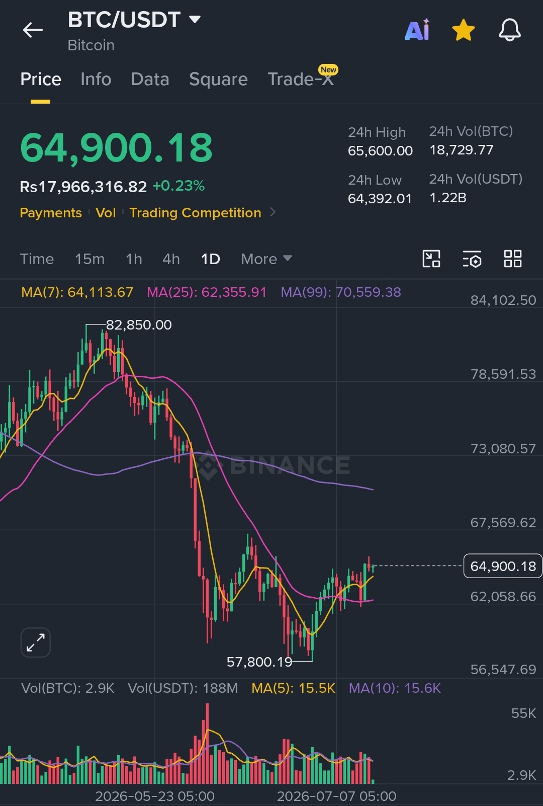Viewport: 543px width, 806px height.
Task: Tap the 2026-05-23 05:00 date label
Action: click(x=155, y=796)
